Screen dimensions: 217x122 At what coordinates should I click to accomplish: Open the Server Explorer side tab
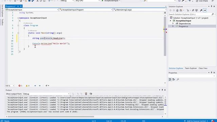pyautogui.click(x=2, y=11)
